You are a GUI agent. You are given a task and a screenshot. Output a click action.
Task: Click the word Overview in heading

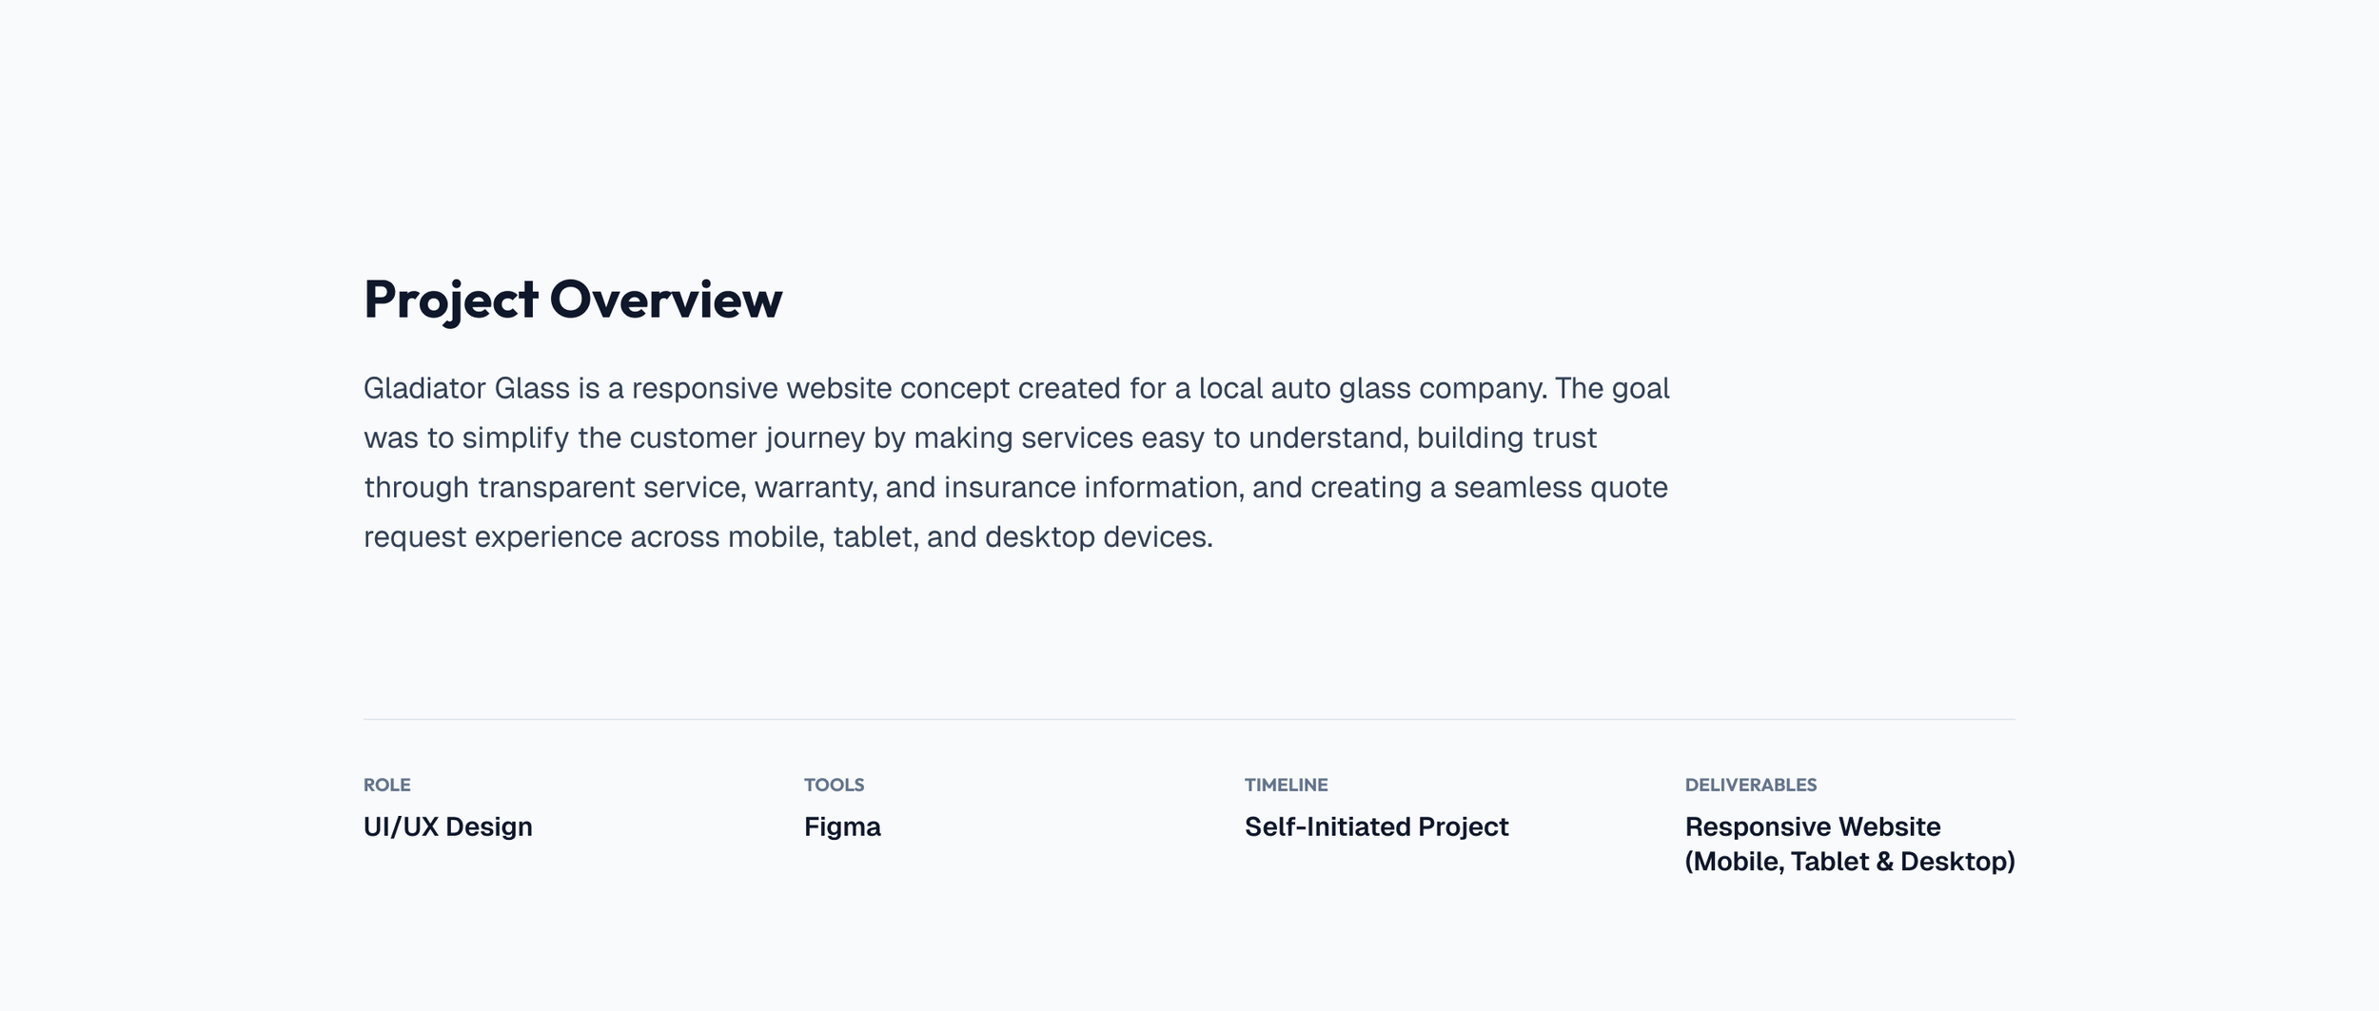pyautogui.click(x=666, y=299)
